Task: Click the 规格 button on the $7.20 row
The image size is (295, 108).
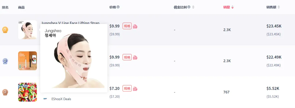Action: [127, 88]
